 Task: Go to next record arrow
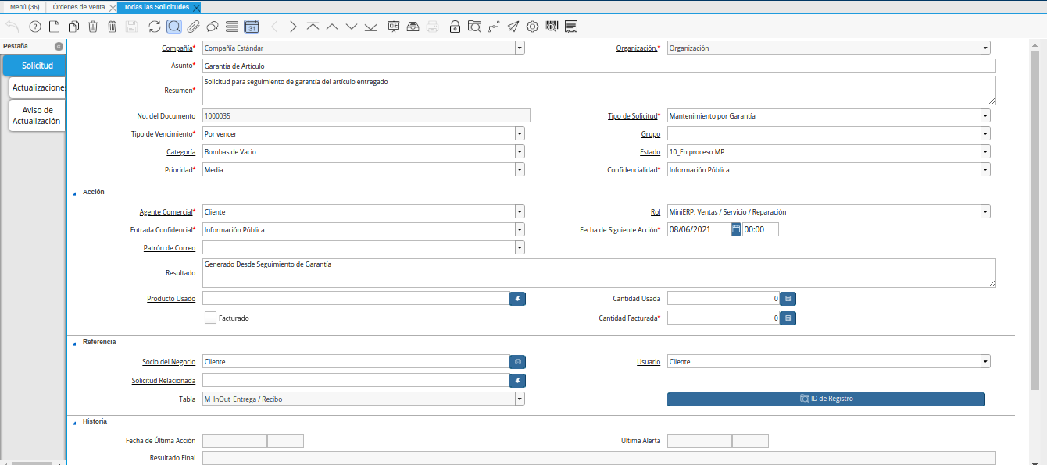(293, 27)
